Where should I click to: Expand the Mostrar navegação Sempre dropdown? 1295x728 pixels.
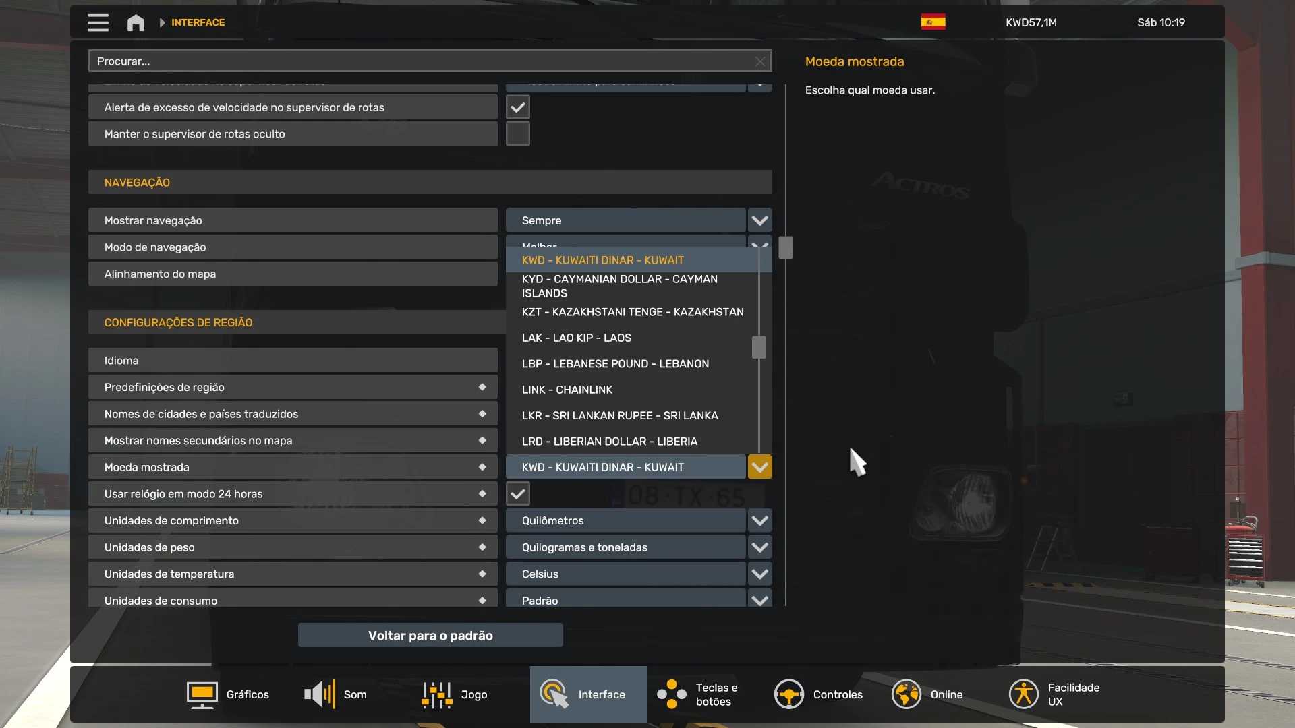click(759, 220)
